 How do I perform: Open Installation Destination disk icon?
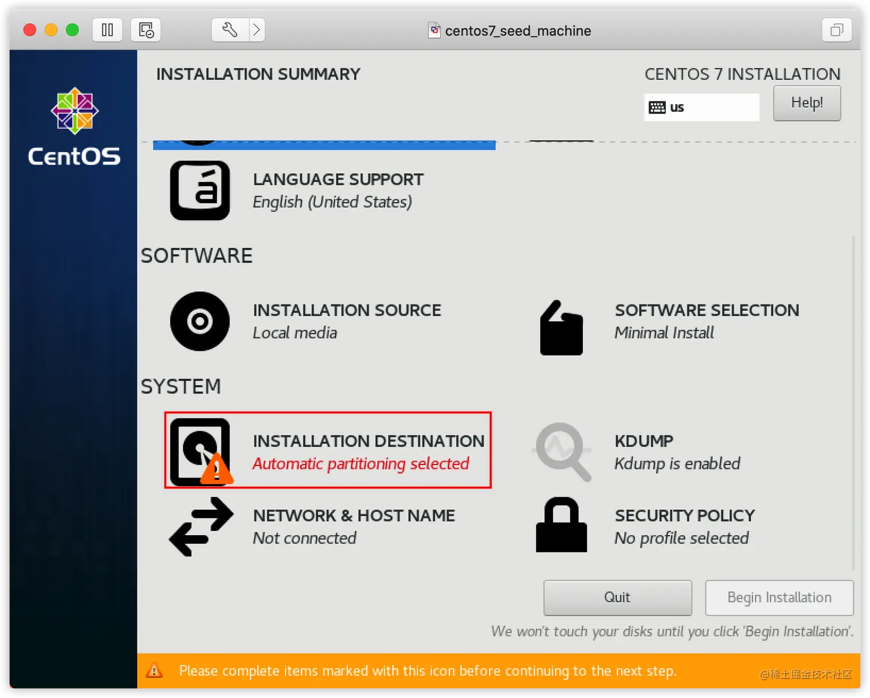click(201, 451)
